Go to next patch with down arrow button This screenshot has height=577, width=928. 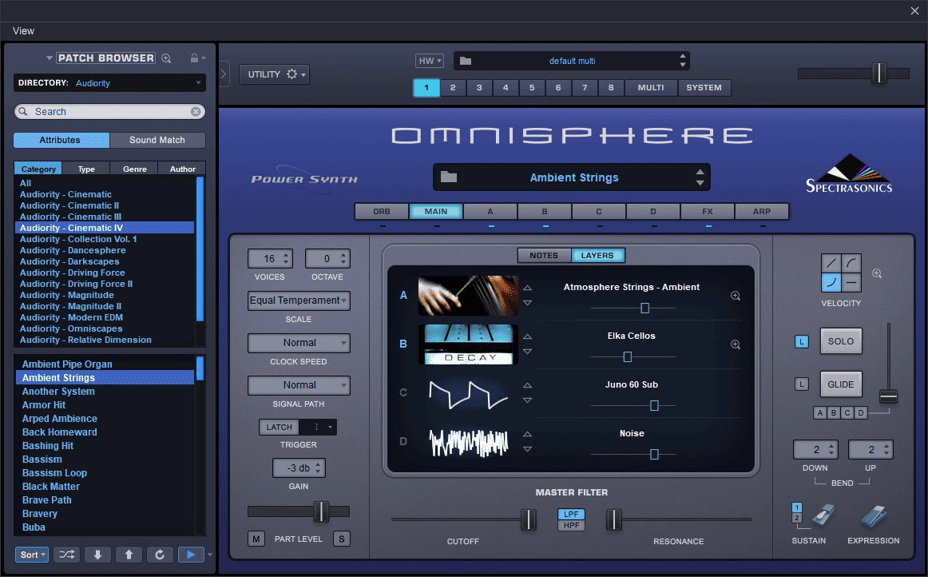pyautogui.click(x=97, y=555)
